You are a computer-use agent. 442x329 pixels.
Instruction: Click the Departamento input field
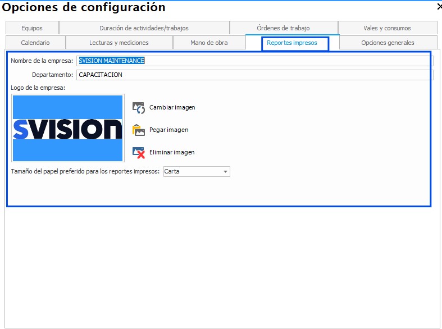point(255,75)
